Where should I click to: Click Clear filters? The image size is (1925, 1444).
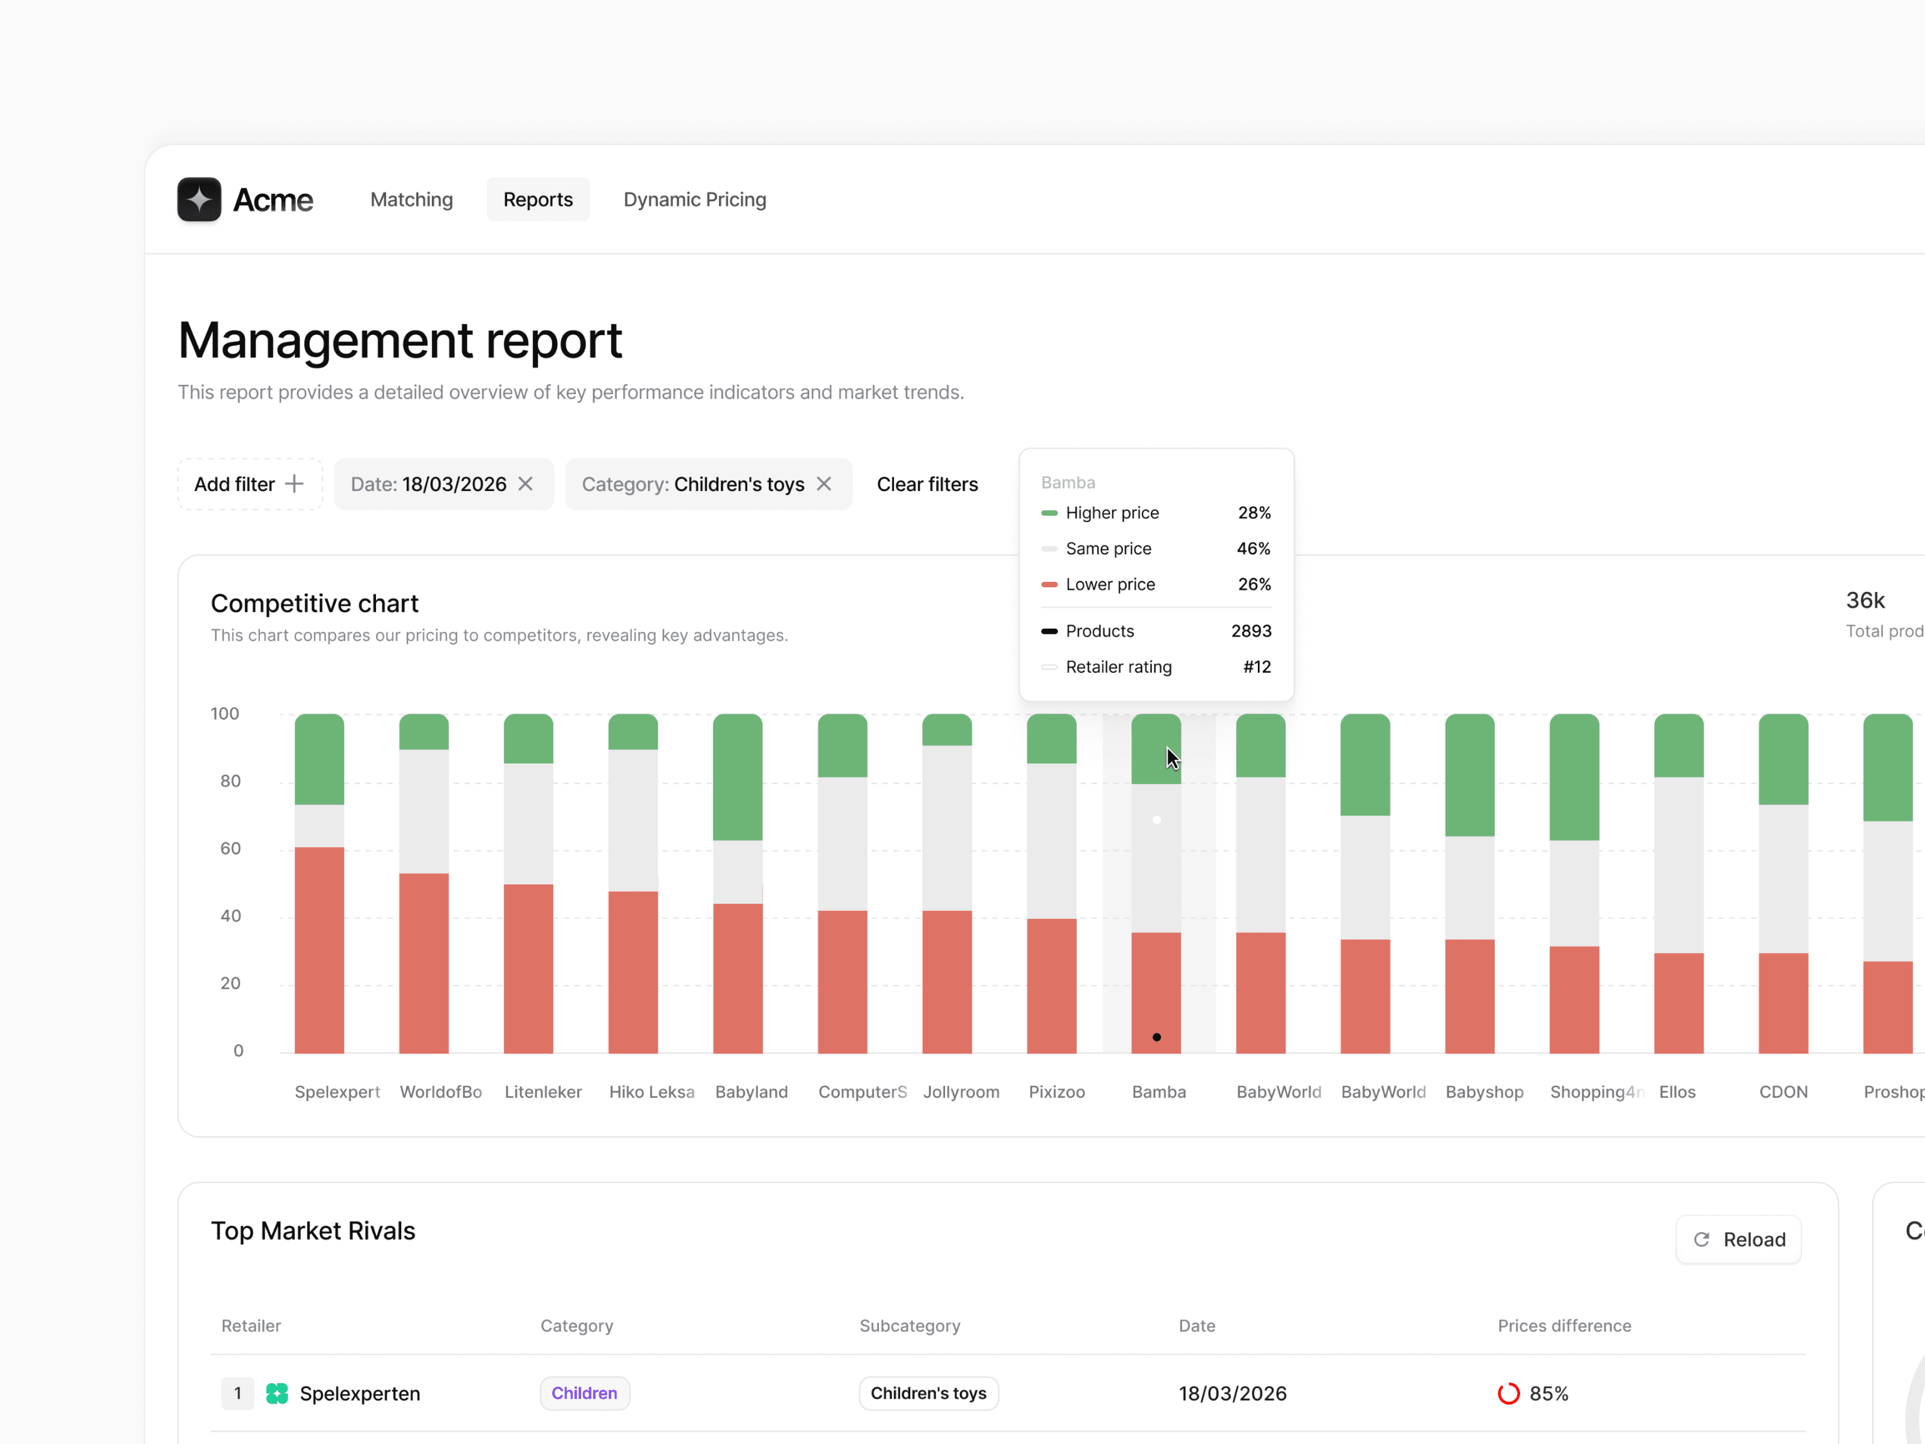coord(927,484)
